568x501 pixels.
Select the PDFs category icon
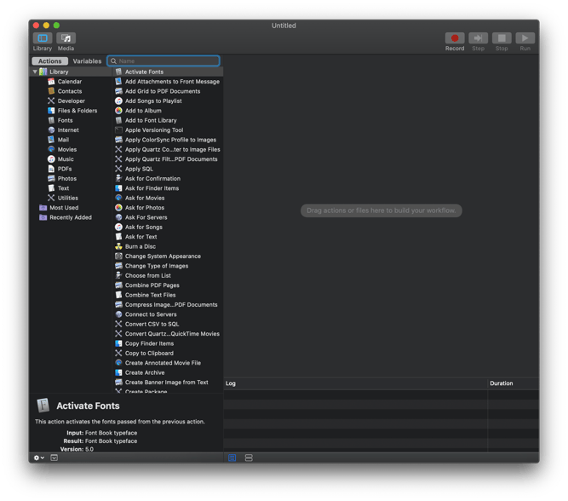point(51,169)
